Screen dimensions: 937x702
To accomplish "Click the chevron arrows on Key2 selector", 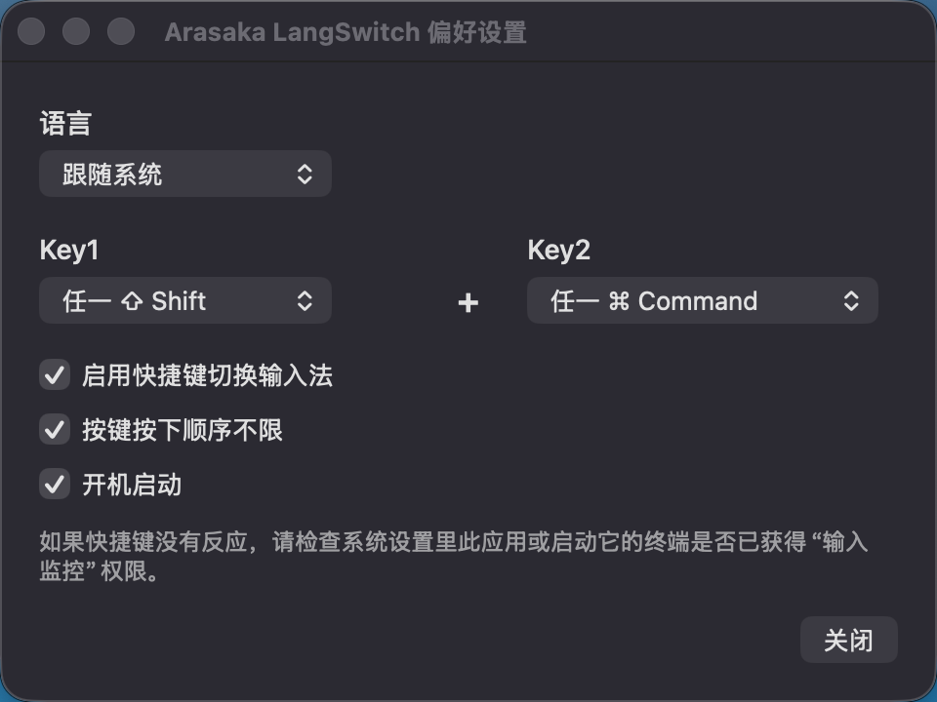I will point(851,300).
